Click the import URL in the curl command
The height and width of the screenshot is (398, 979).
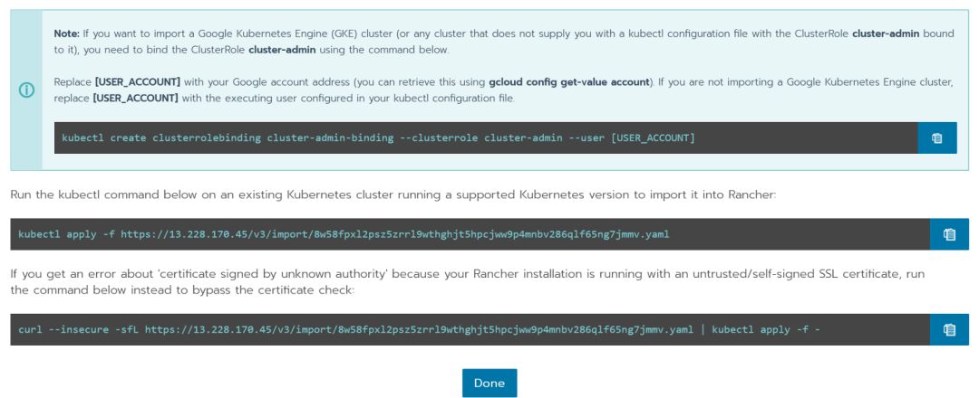point(418,330)
